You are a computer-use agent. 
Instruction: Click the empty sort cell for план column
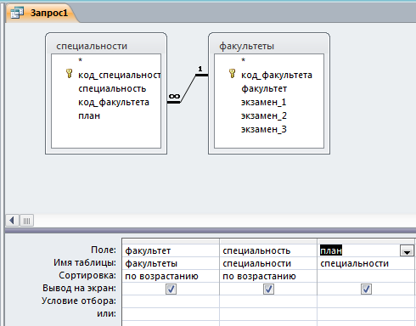click(367, 276)
